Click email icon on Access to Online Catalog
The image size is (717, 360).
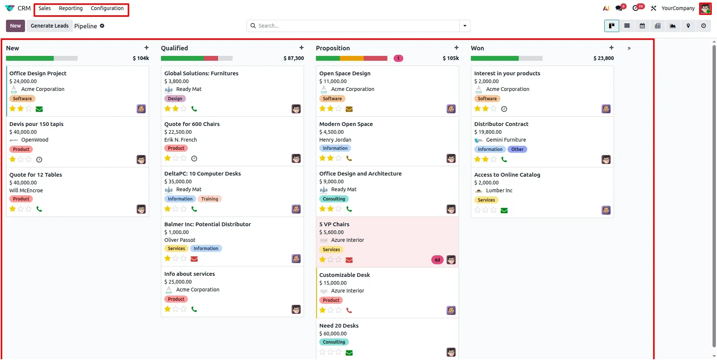(504, 211)
